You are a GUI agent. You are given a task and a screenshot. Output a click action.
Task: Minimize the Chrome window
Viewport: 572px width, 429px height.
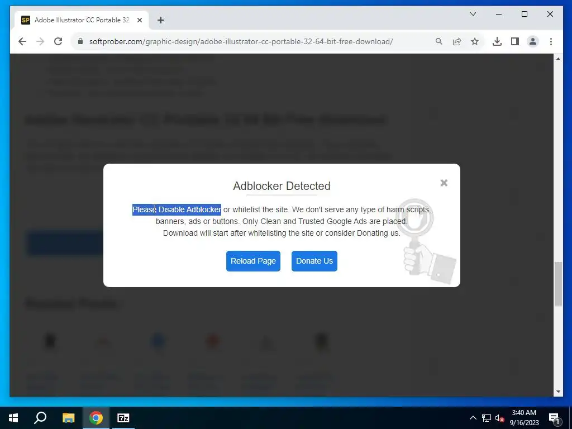[499, 14]
